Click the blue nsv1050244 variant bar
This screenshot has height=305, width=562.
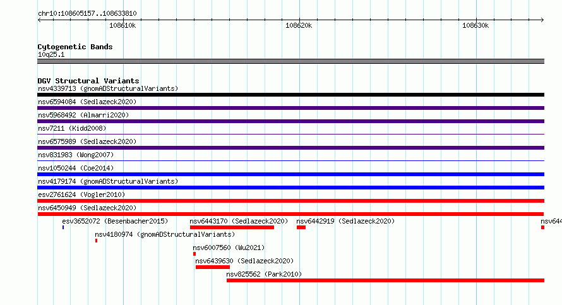290,174
